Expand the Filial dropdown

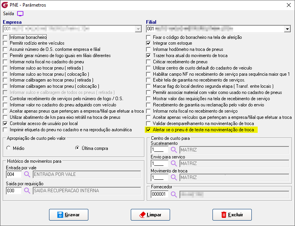[287, 29]
